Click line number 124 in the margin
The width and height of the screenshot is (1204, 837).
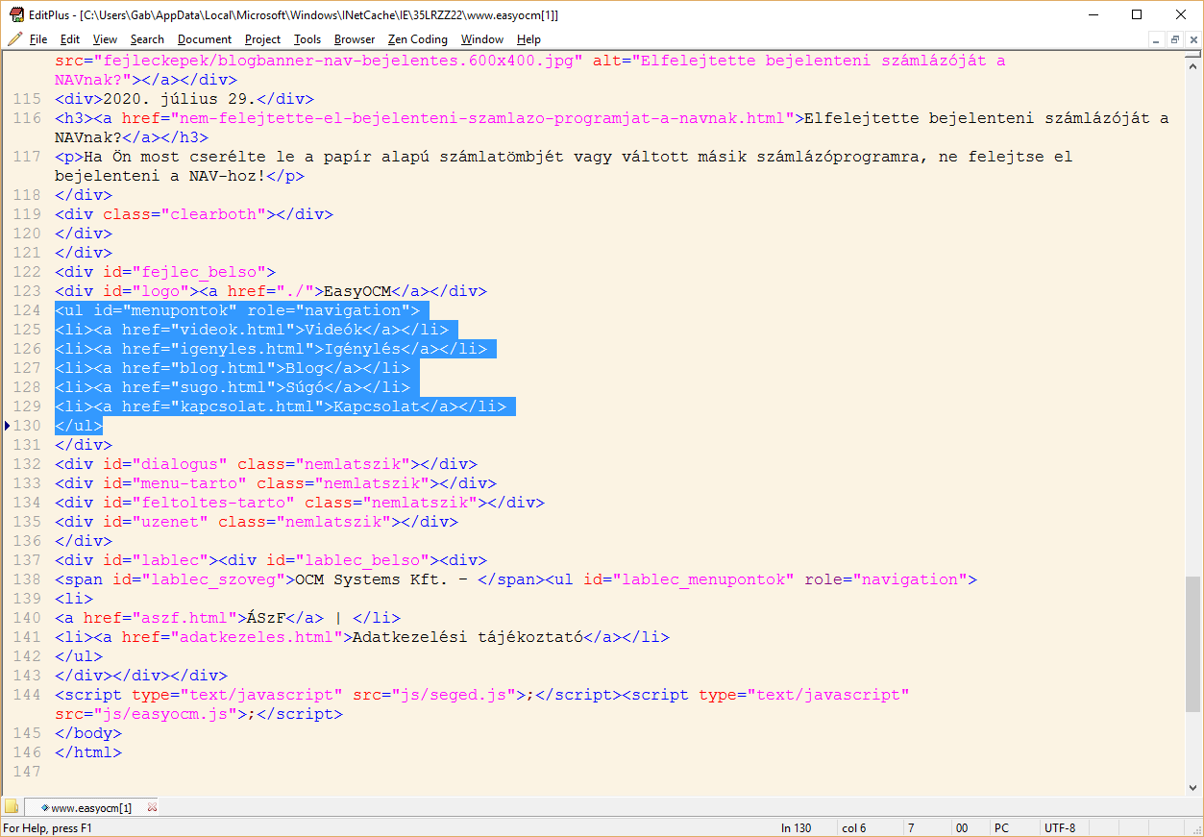point(26,309)
